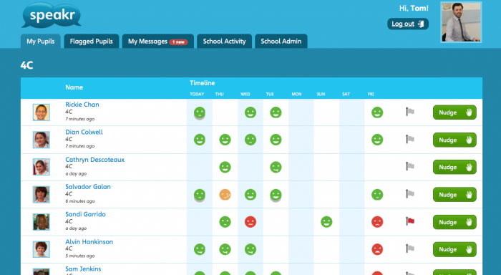The height and width of the screenshot is (275, 501).
Task: Open Rickie Chan's FRI happy face
Action: pyautogui.click(x=377, y=112)
